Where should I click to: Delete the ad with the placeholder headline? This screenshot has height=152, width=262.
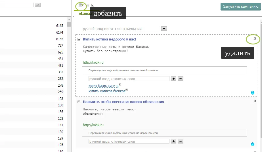pyautogui.click(x=255, y=101)
